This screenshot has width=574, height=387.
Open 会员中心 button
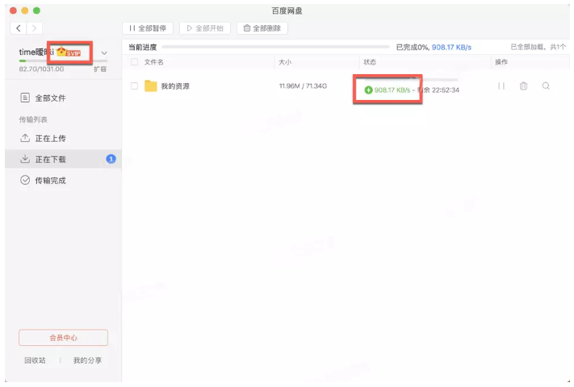[x=63, y=338]
